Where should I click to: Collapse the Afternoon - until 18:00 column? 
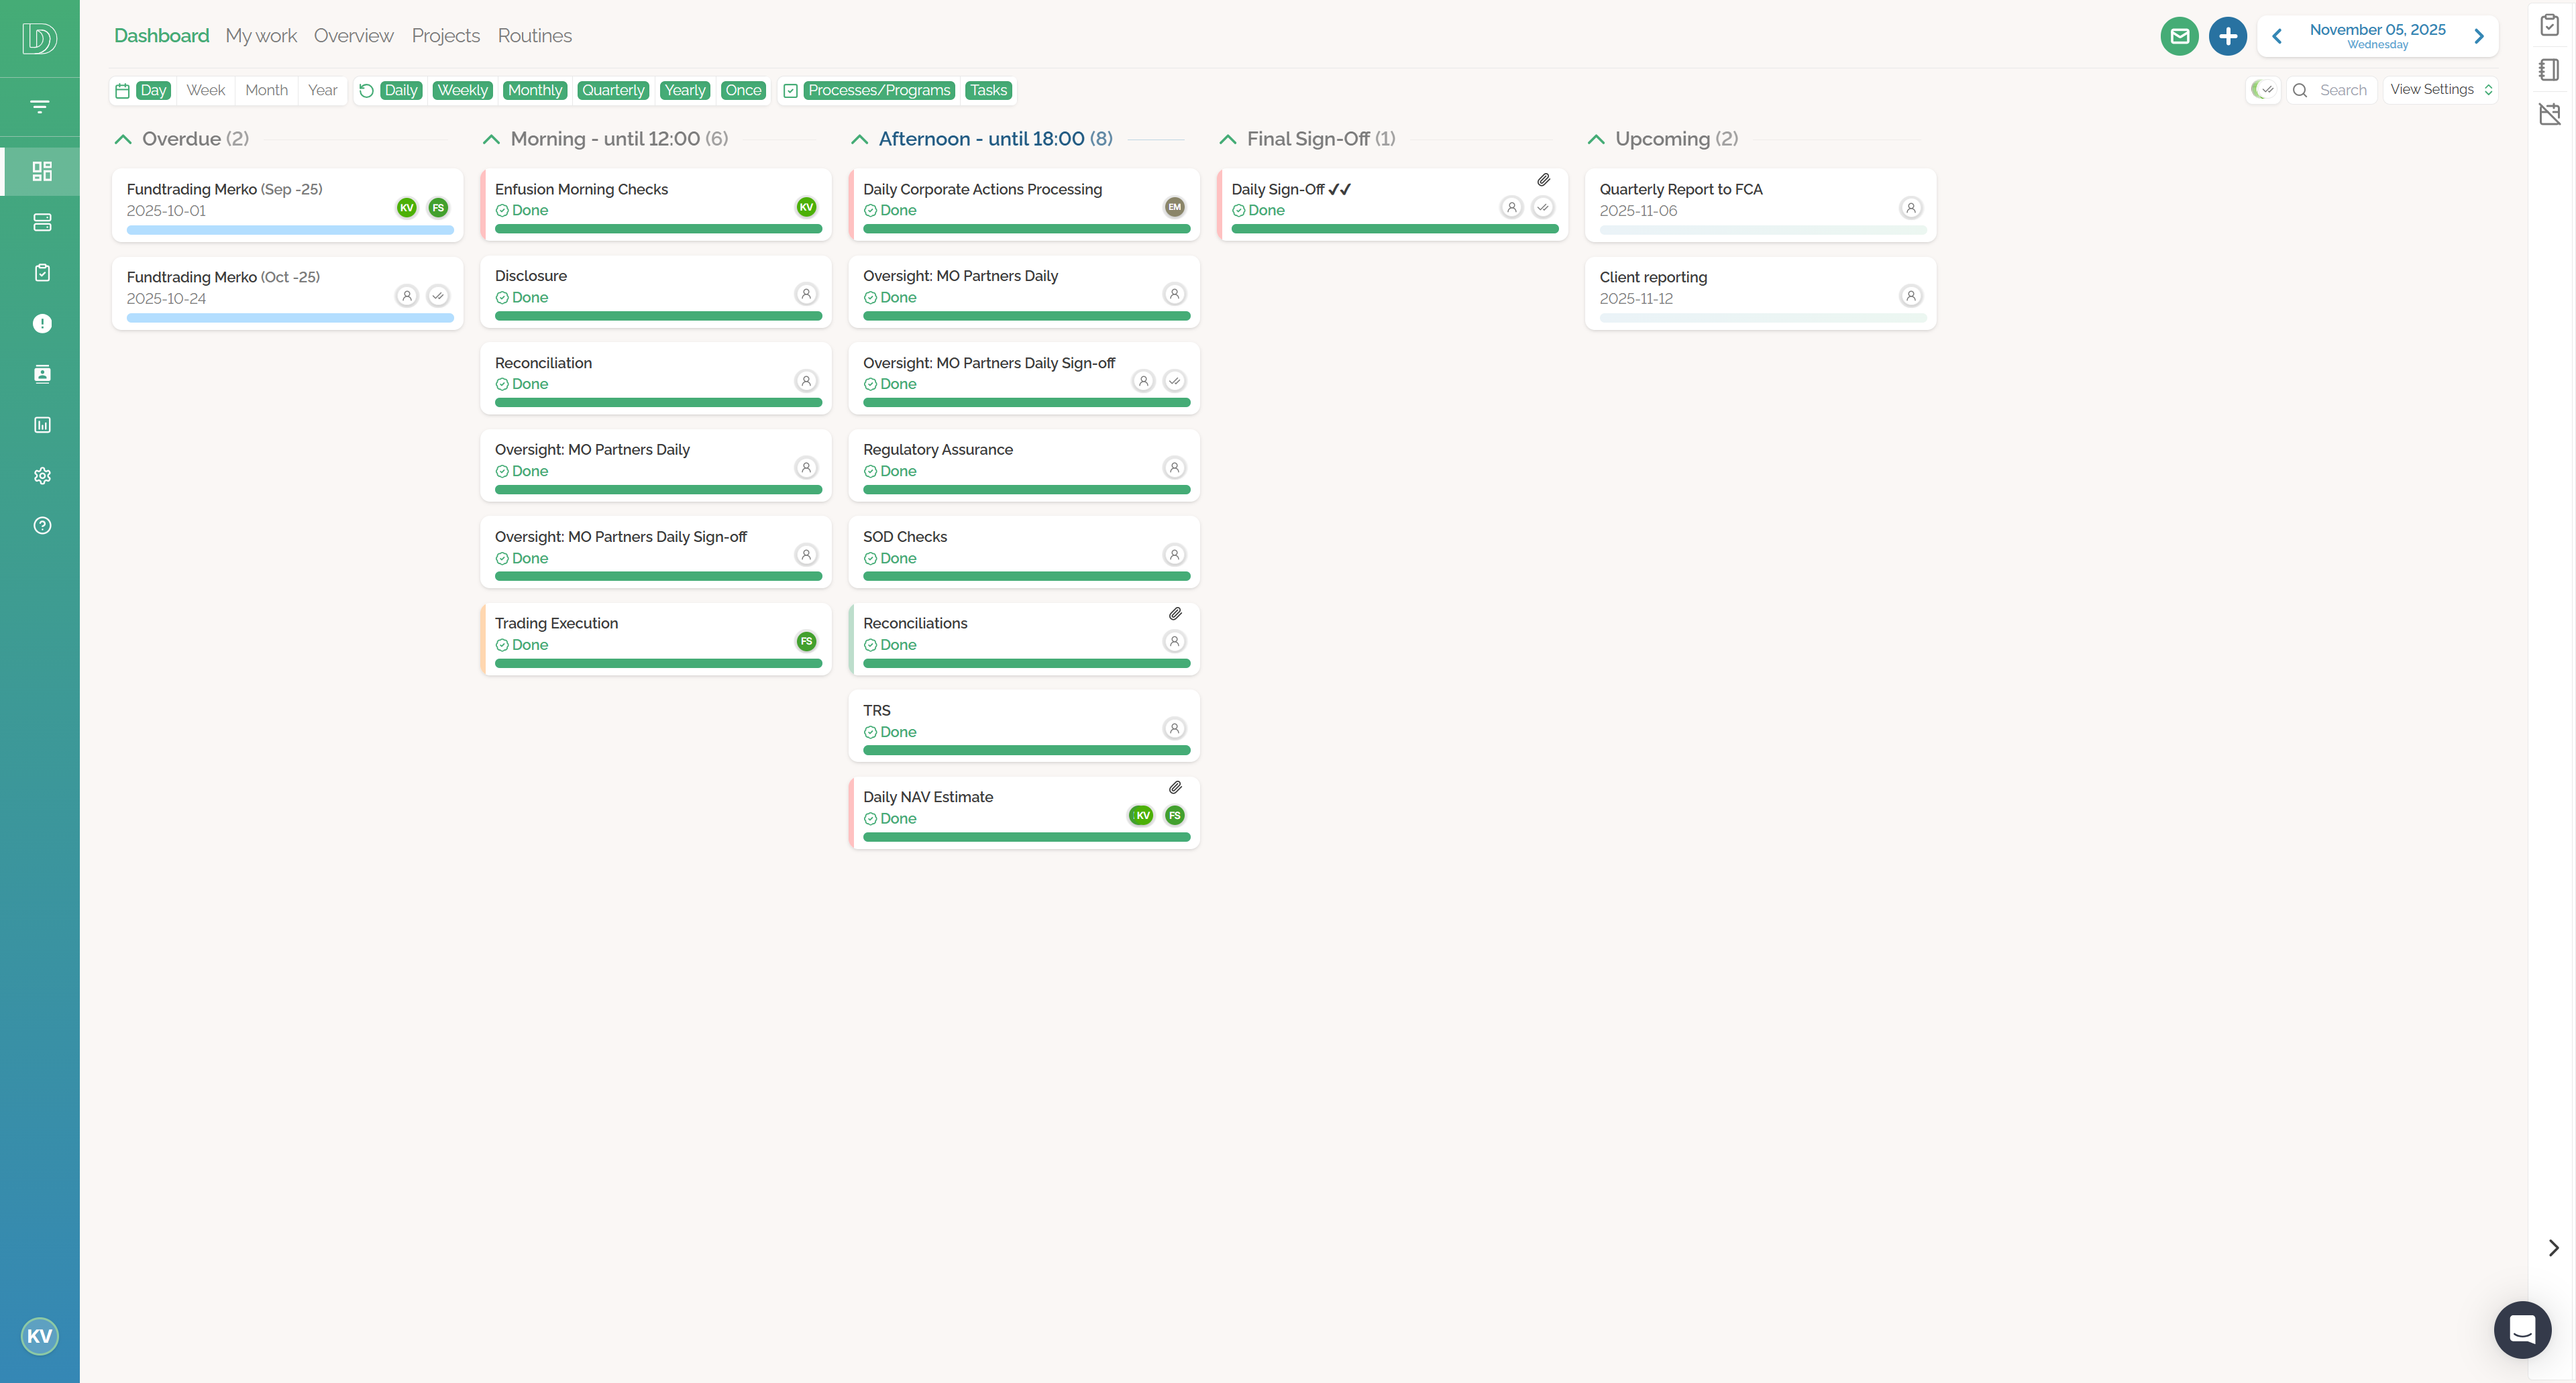tap(860, 139)
